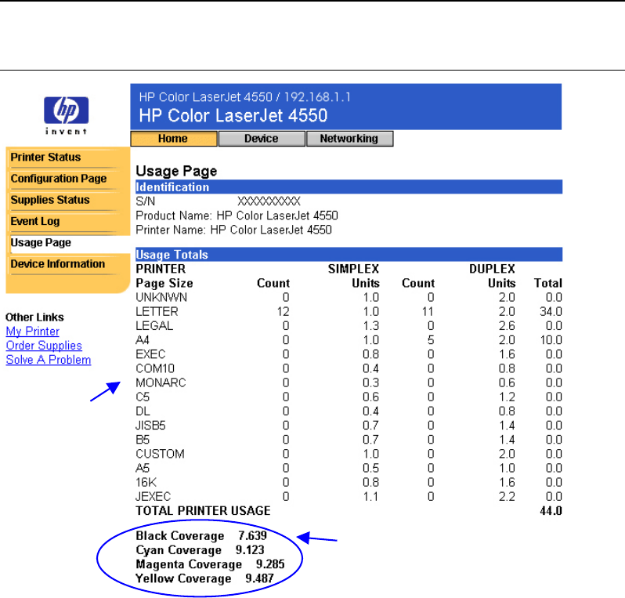The height and width of the screenshot is (598, 625).
Task: Click the HP Color LaserJet 4550 title banner
Action: pyautogui.click(x=346, y=107)
